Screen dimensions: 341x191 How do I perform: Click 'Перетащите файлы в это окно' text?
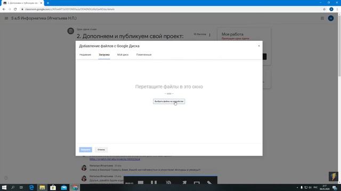point(169,86)
